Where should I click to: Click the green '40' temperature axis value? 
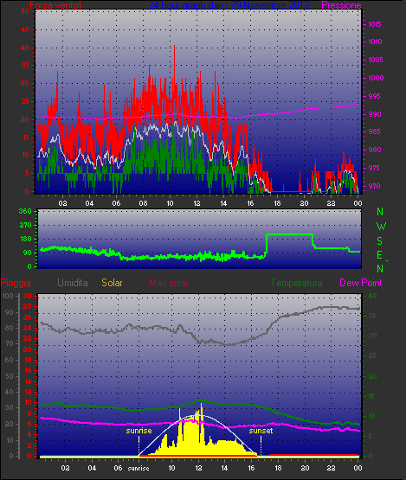372,296
